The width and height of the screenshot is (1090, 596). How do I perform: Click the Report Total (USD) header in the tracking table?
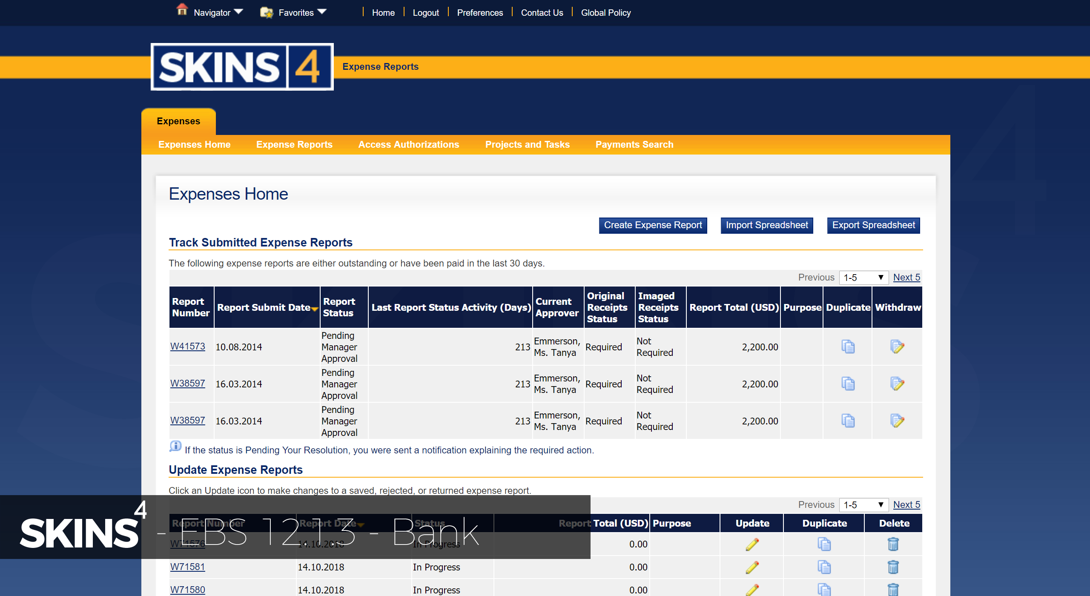[x=733, y=307]
